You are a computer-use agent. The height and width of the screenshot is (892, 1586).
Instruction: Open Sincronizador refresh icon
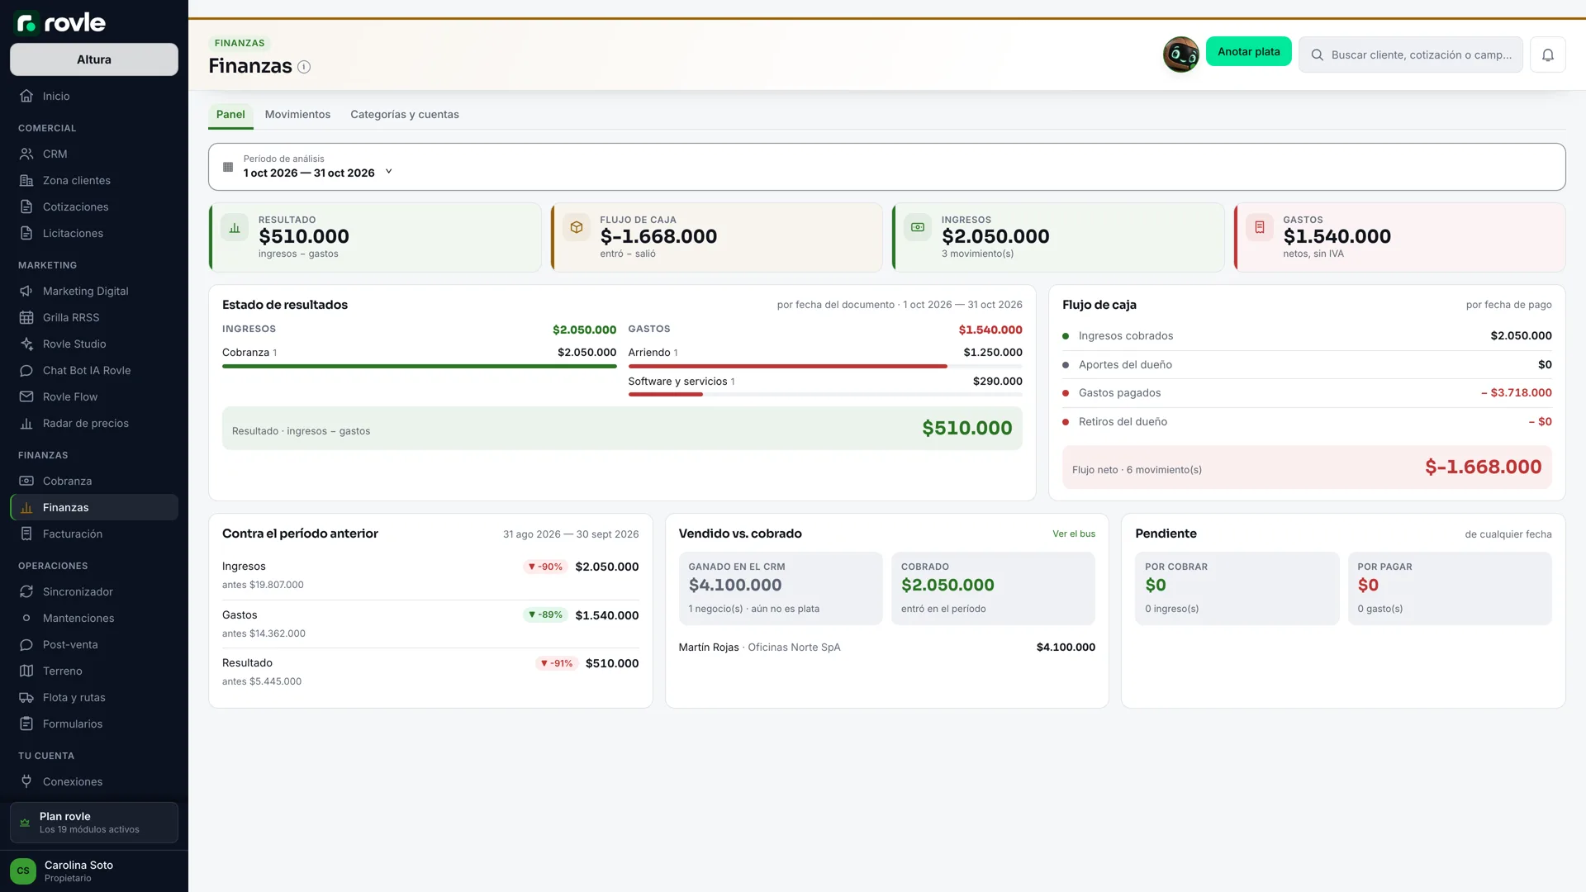tap(26, 591)
